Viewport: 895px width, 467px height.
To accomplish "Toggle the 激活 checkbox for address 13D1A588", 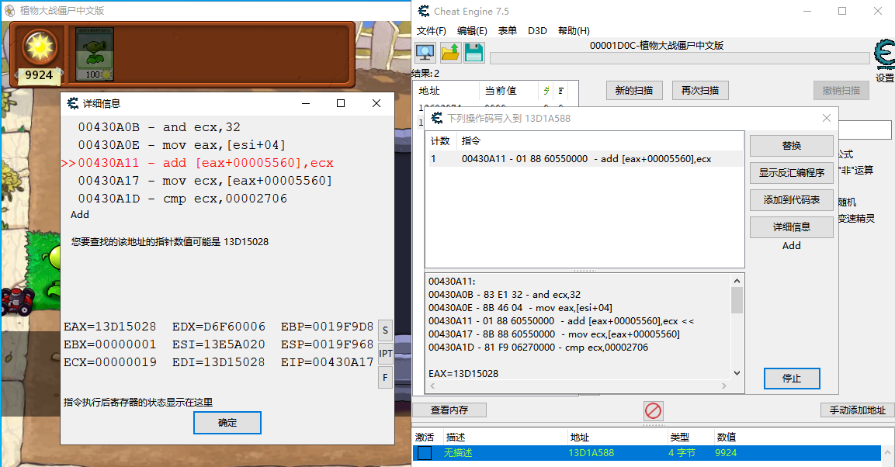I will 425,453.
